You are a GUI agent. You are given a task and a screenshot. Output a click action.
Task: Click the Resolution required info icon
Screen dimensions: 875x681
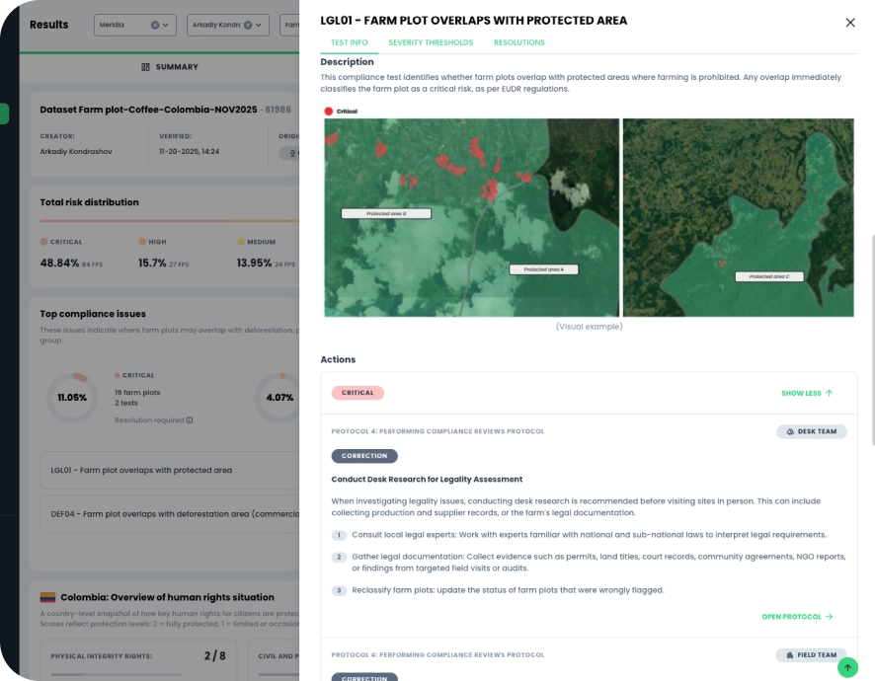190,420
